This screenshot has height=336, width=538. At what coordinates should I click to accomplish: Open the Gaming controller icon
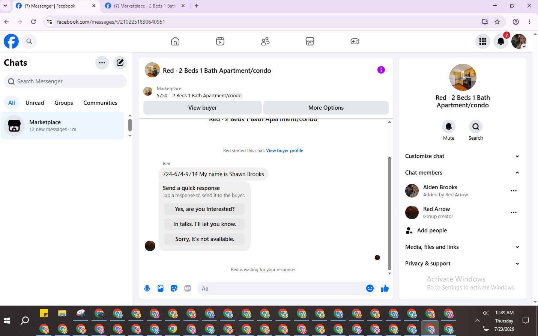click(355, 41)
